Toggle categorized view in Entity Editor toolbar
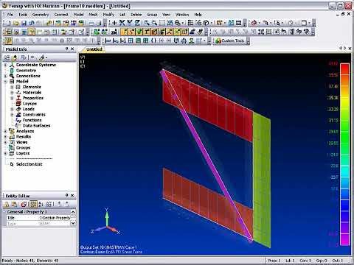This screenshot has height=265, width=354. pyautogui.click(x=33, y=204)
